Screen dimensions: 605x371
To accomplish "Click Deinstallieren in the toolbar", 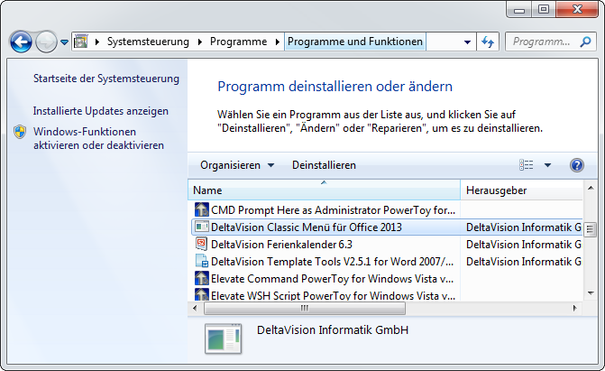I will (324, 165).
